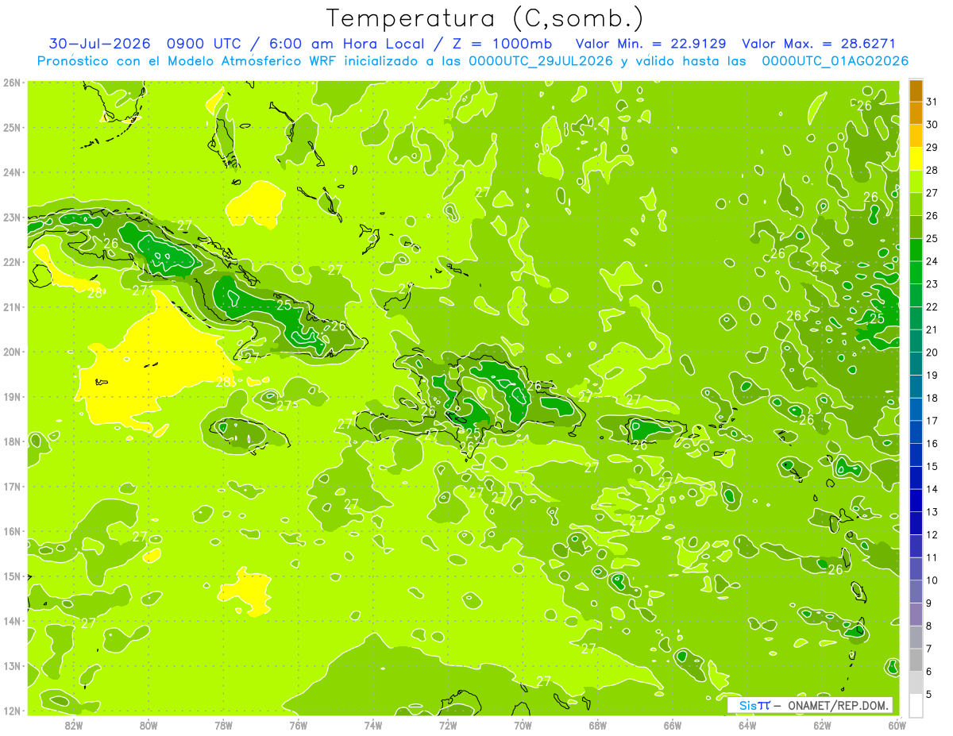Click the 70W longitude axis label
Viewport: 953px width, 736px height.
[x=523, y=726]
